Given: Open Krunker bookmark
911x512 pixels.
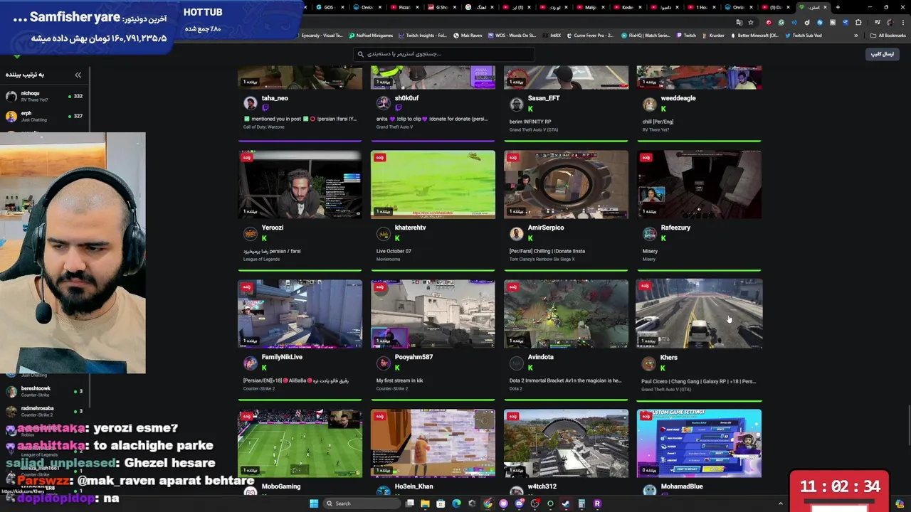Looking at the screenshot, I should 712,35.
